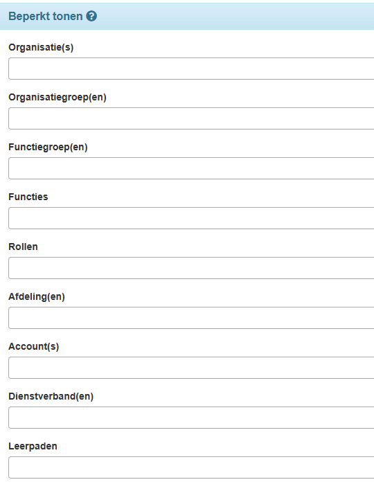Click the Beperkt tonen panel heading
The width and height of the screenshot is (374, 491).
pyautogui.click(x=46, y=16)
